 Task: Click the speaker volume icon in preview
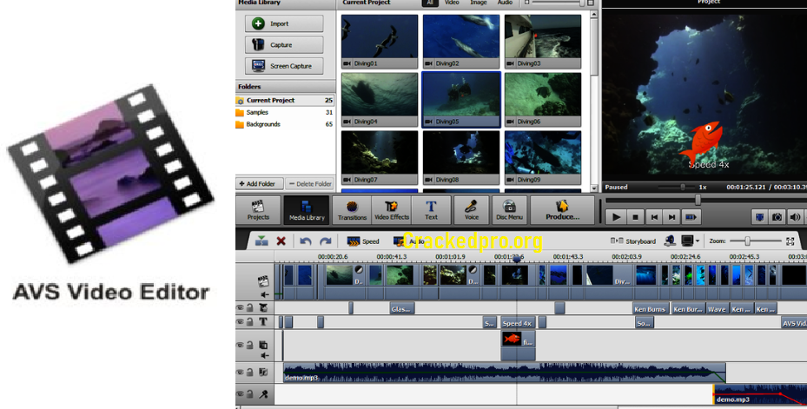pos(795,217)
